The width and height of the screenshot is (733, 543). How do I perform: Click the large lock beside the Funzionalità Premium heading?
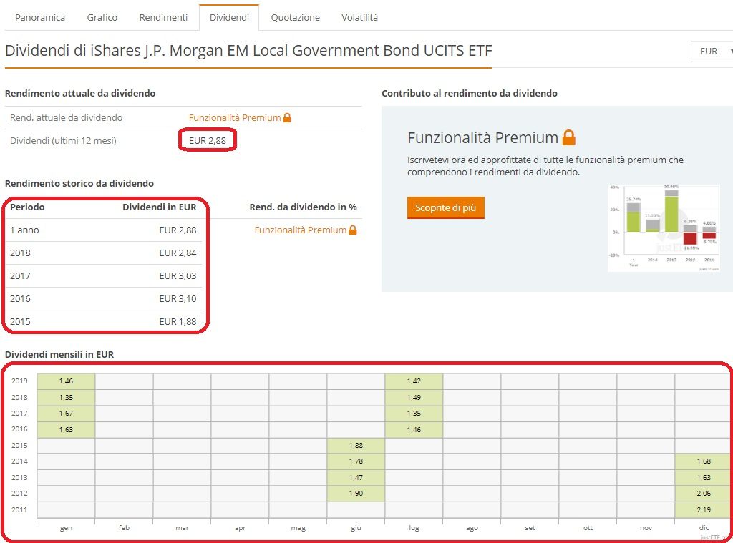pyautogui.click(x=568, y=137)
